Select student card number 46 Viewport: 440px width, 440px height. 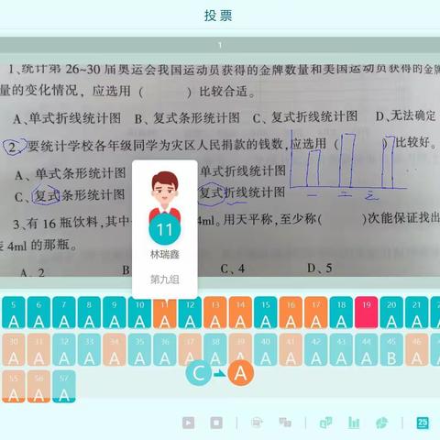tap(417, 349)
